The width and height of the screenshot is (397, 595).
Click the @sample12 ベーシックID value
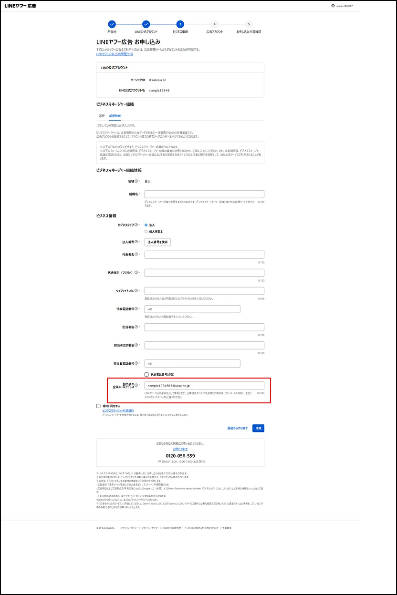(157, 80)
